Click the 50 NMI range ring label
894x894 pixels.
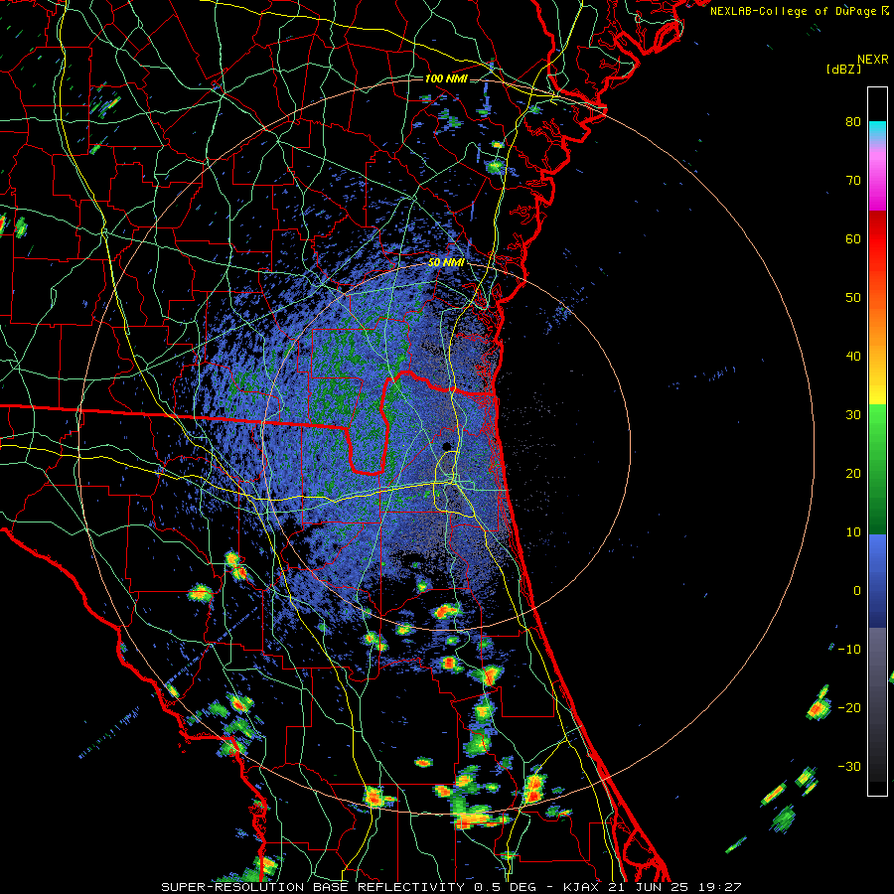[x=446, y=263]
